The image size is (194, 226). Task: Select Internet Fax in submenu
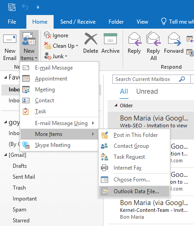pos(134,168)
